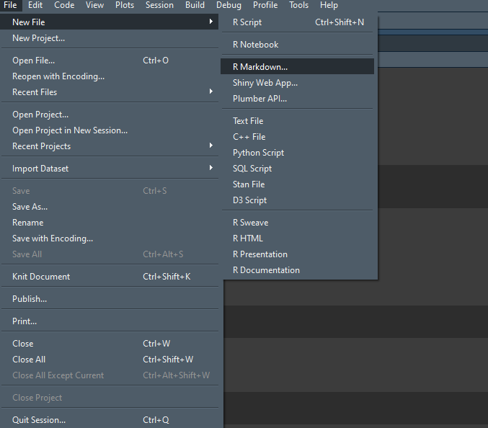Screen dimensions: 488x428
Task: Select Close All menu entry
Action: [29, 360]
